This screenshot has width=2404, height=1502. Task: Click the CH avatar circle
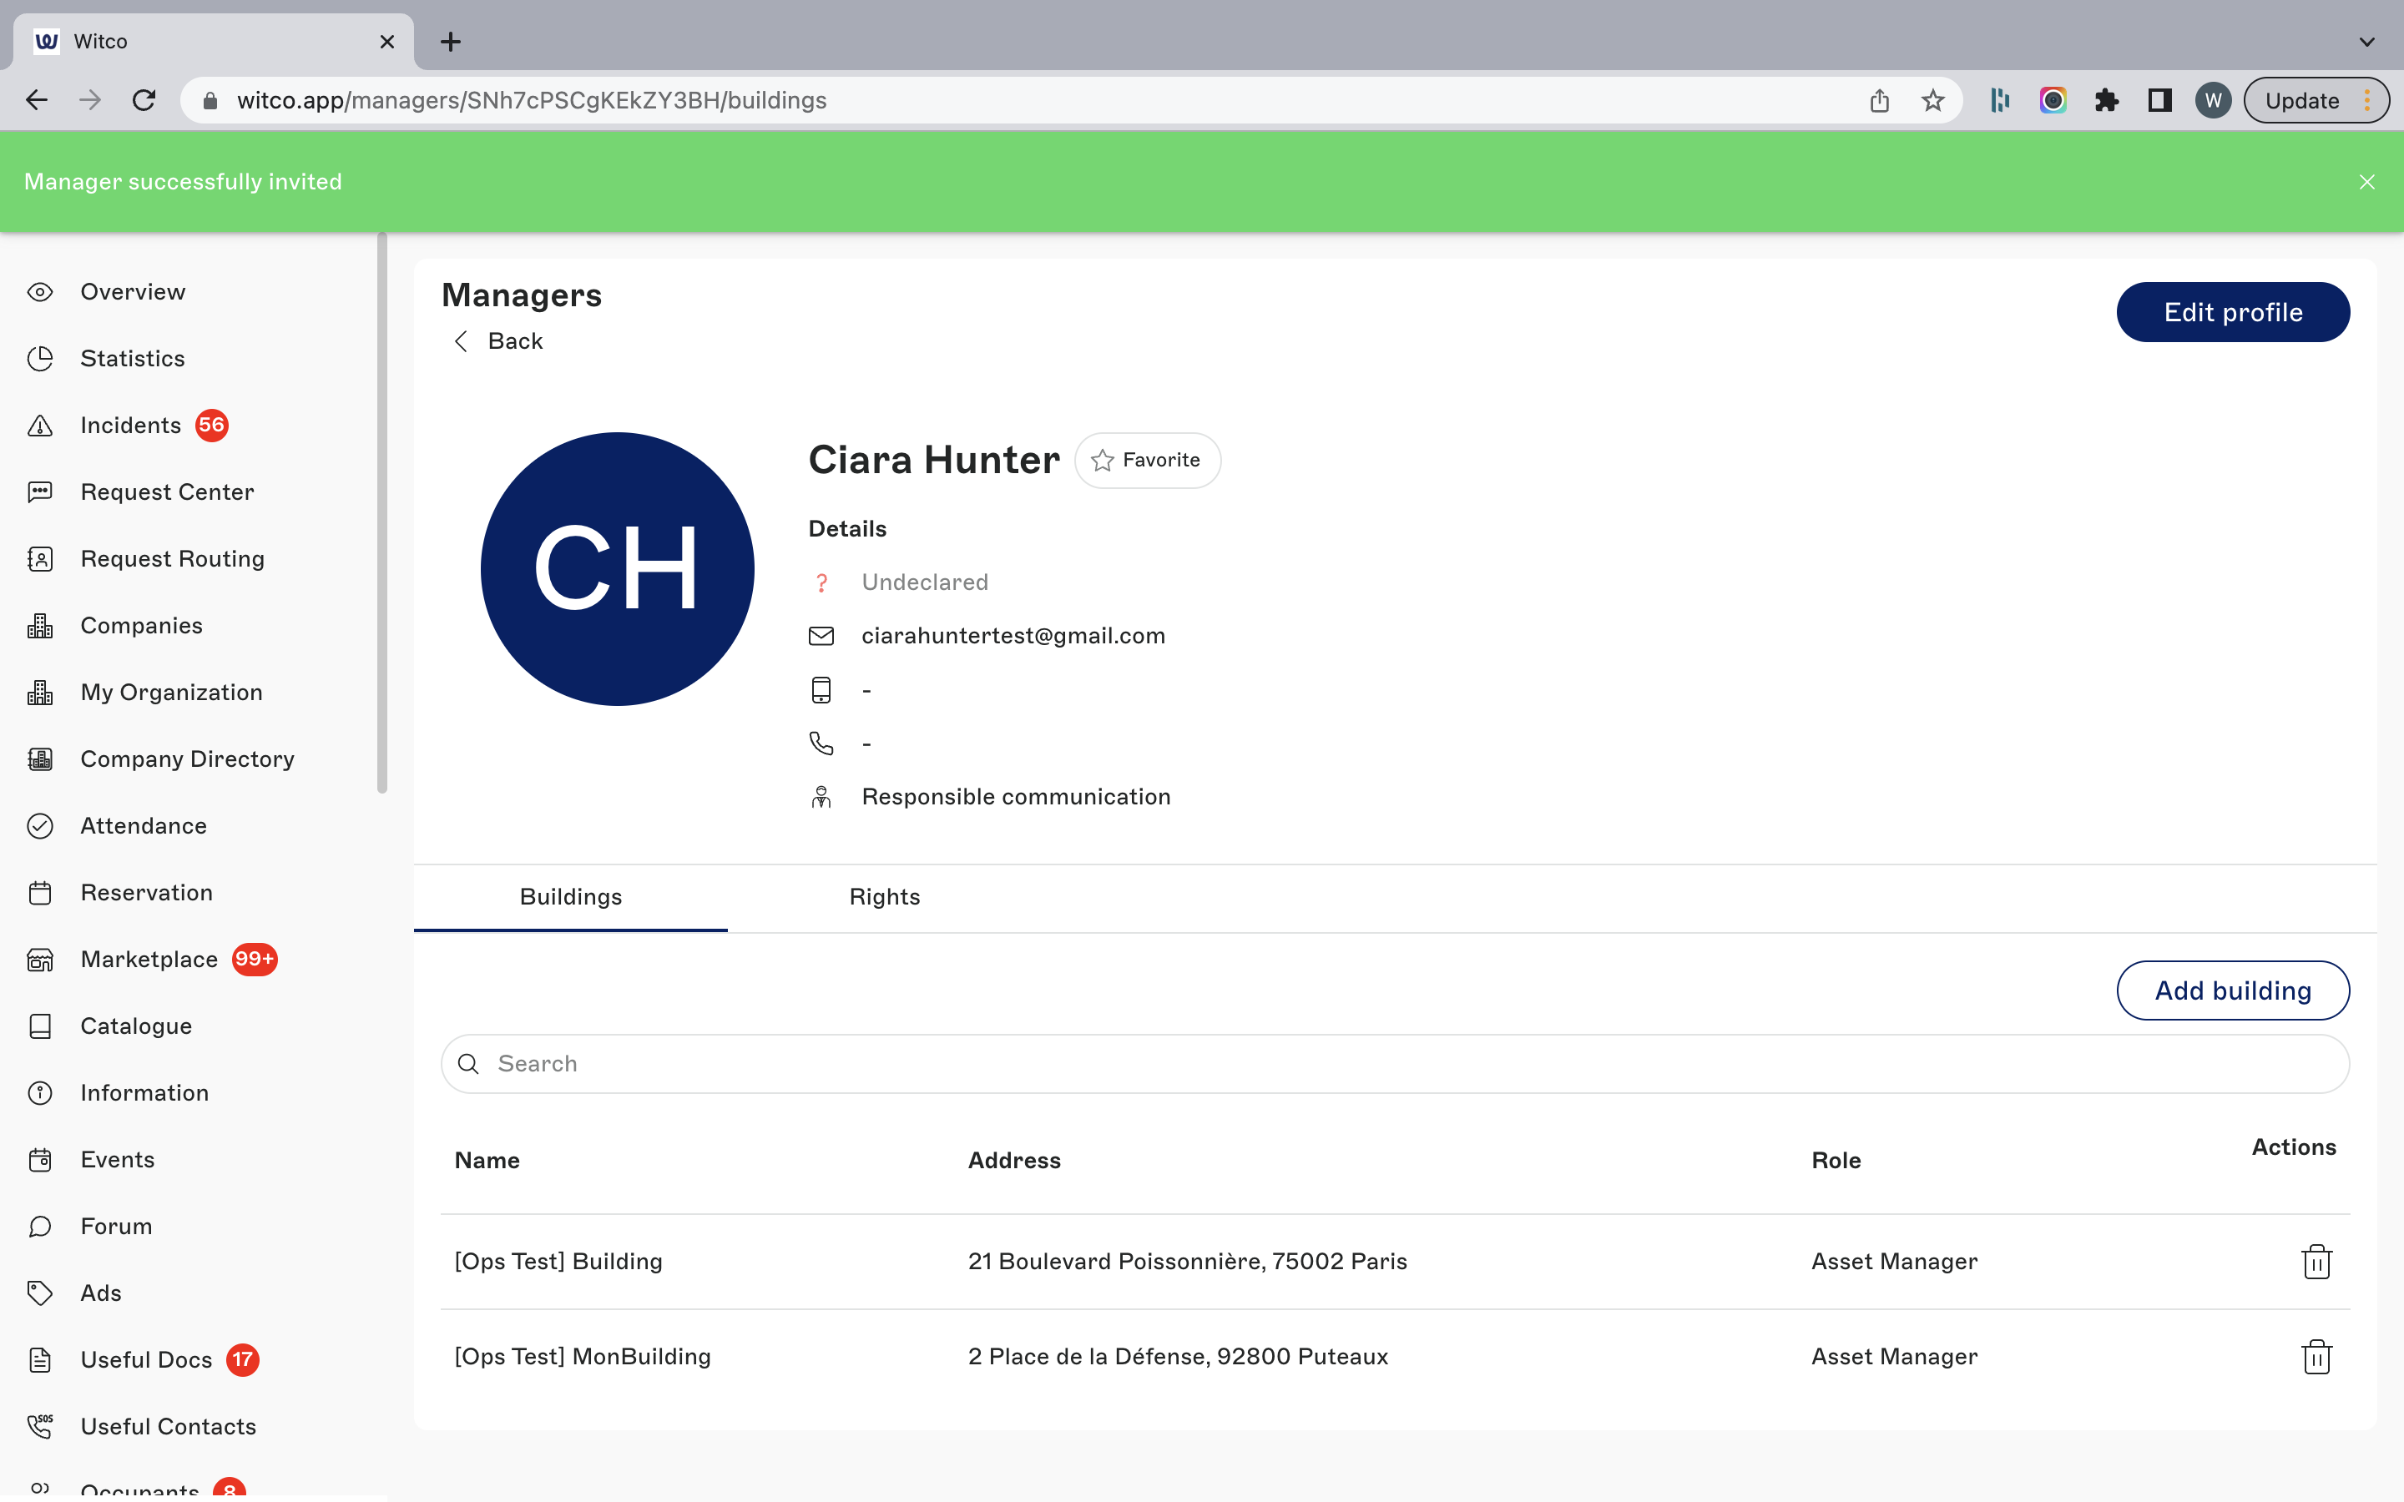point(617,569)
